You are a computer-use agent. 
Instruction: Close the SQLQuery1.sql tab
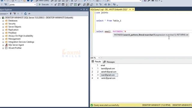click(133, 9)
